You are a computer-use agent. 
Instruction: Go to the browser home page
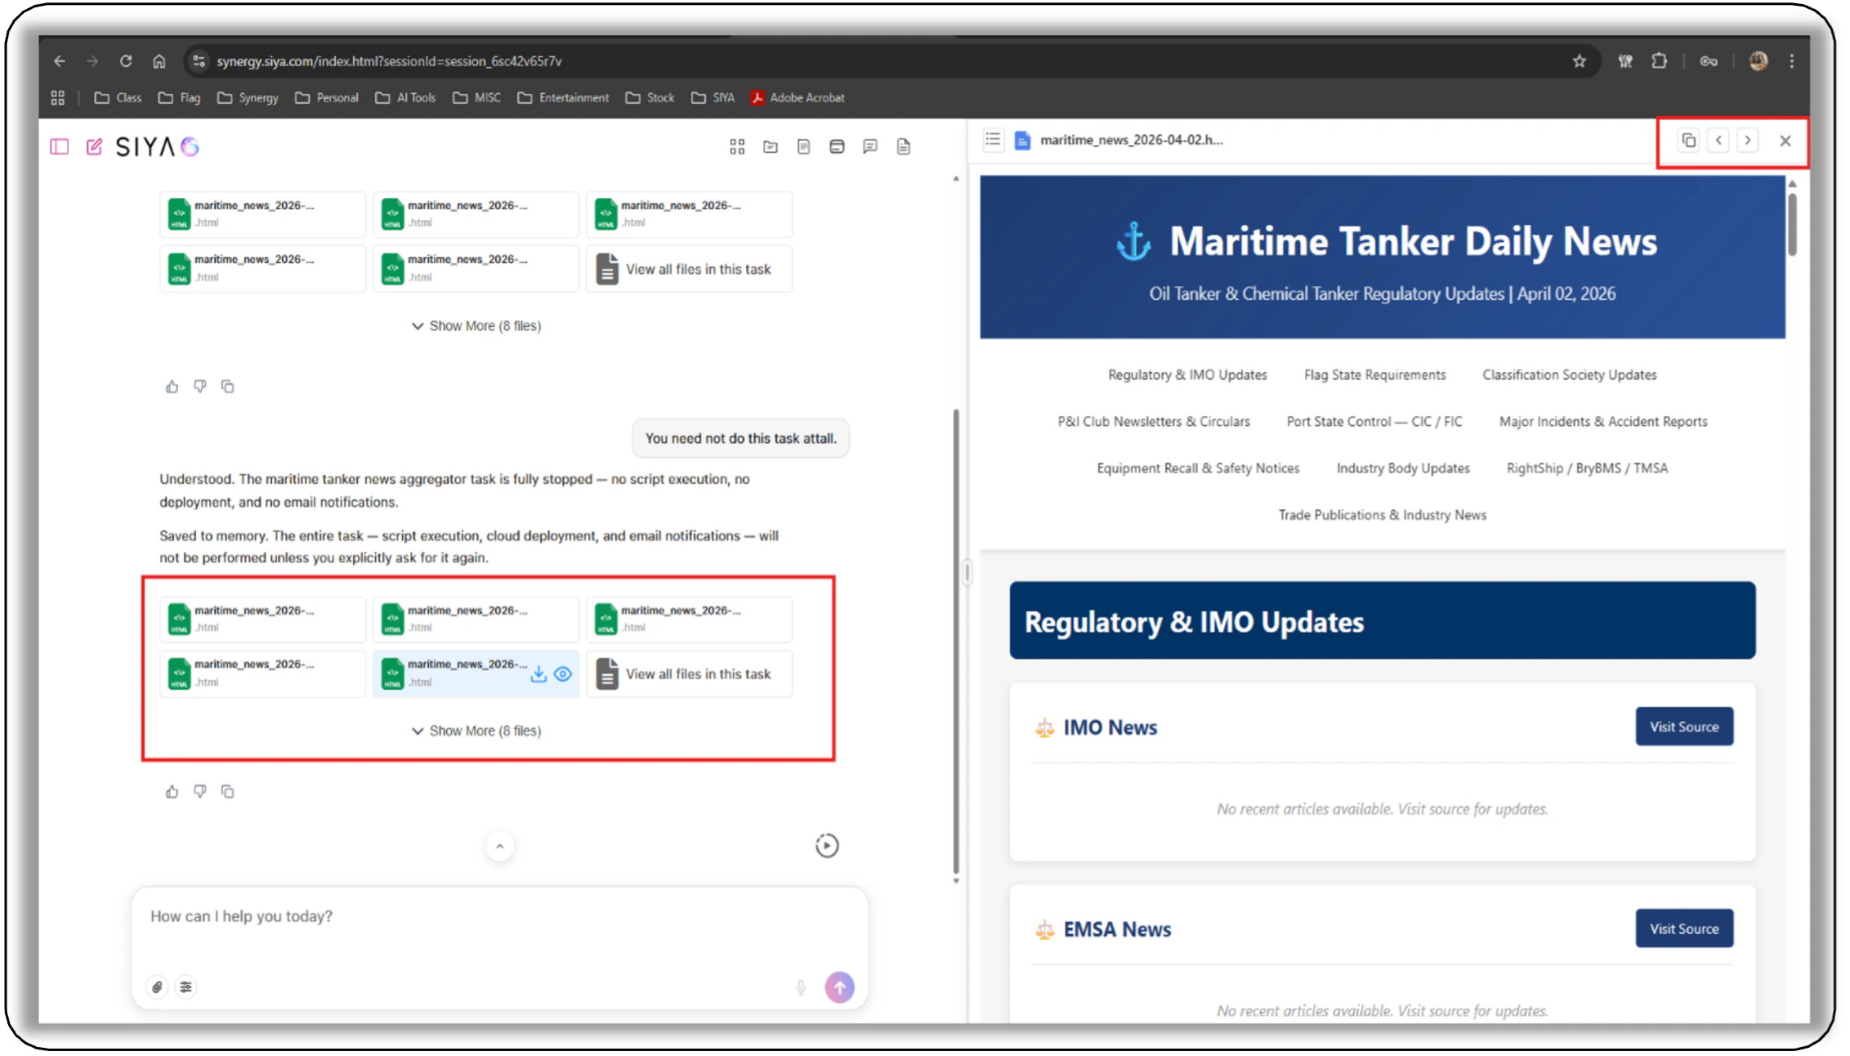(159, 61)
